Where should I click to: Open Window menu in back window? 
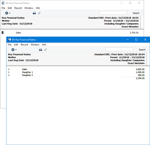tap(29, 8)
